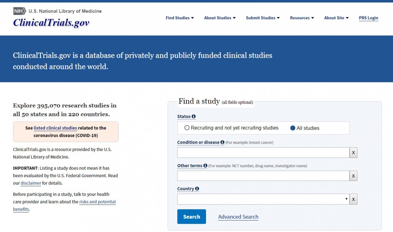393x232 pixels.
Task: Click the Condition or disease info icon
Action: (x=222, y=142)
